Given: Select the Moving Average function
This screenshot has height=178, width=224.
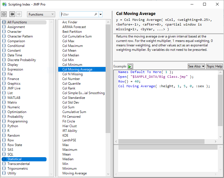Looking at the screenshot, I should pyautogui.click(x=74, y=173).
